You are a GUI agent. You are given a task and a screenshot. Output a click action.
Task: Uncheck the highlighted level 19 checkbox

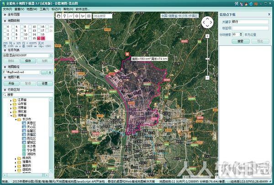[x=39, y=38]
